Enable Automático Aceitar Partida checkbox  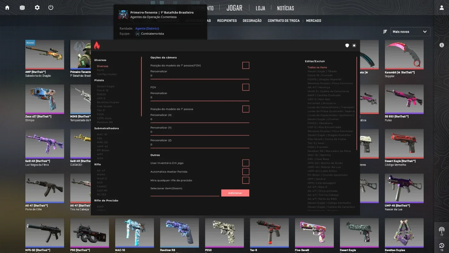coord(246,171)
